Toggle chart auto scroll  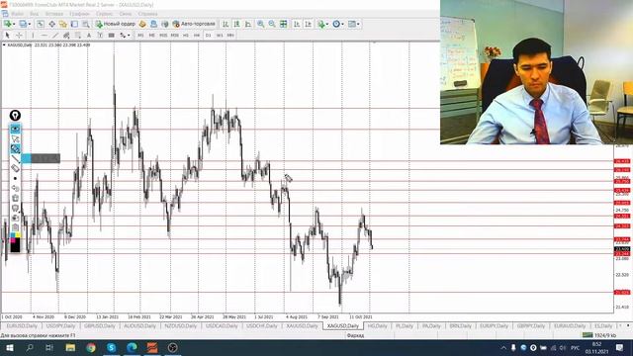(x=297, y=24)
